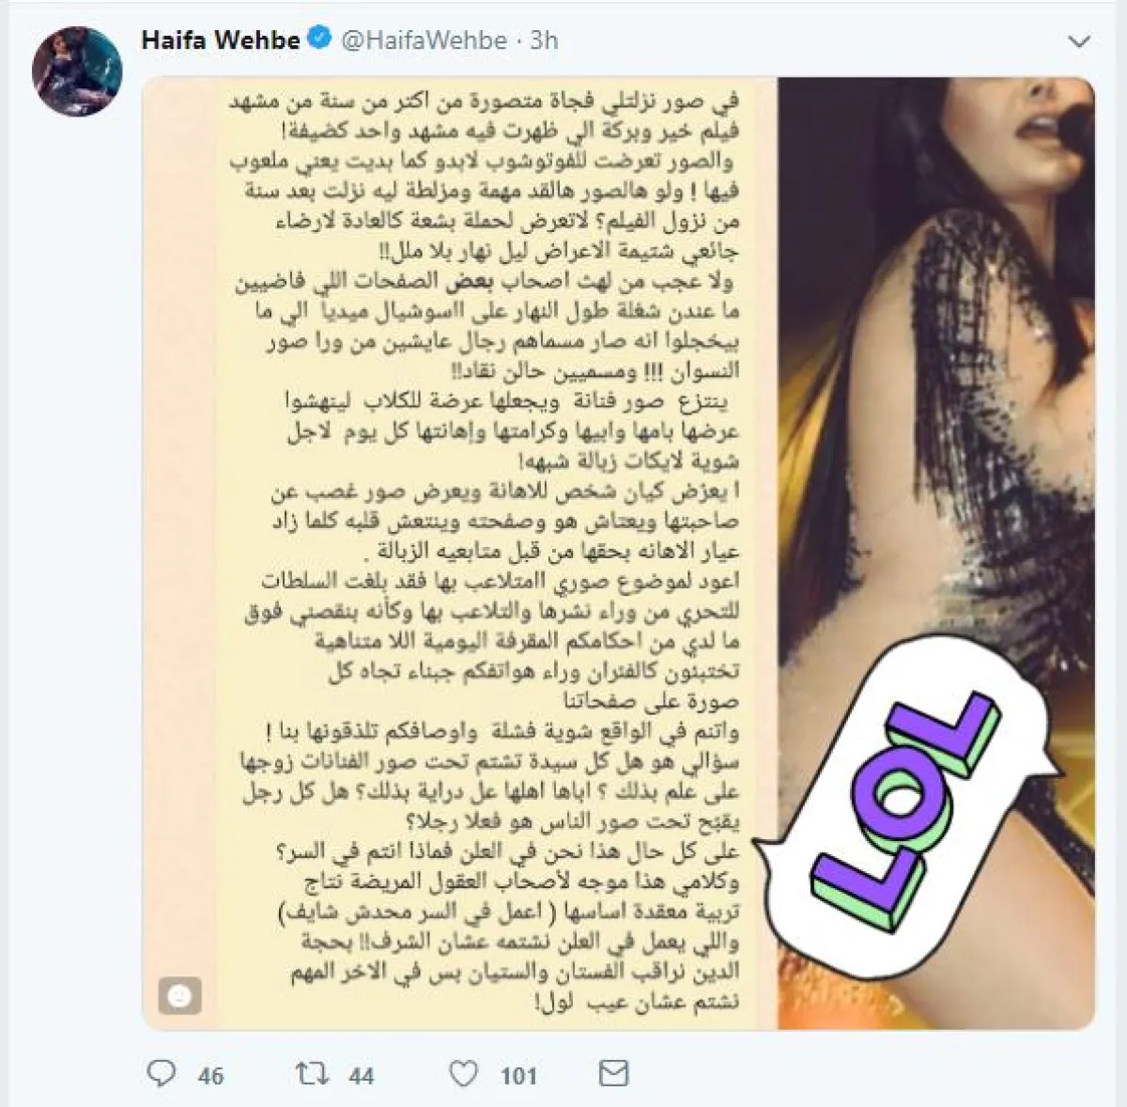The image size is (1127, 1107).
Task: Open the tweet options dropdown caret
Action: pos(1081,42)
